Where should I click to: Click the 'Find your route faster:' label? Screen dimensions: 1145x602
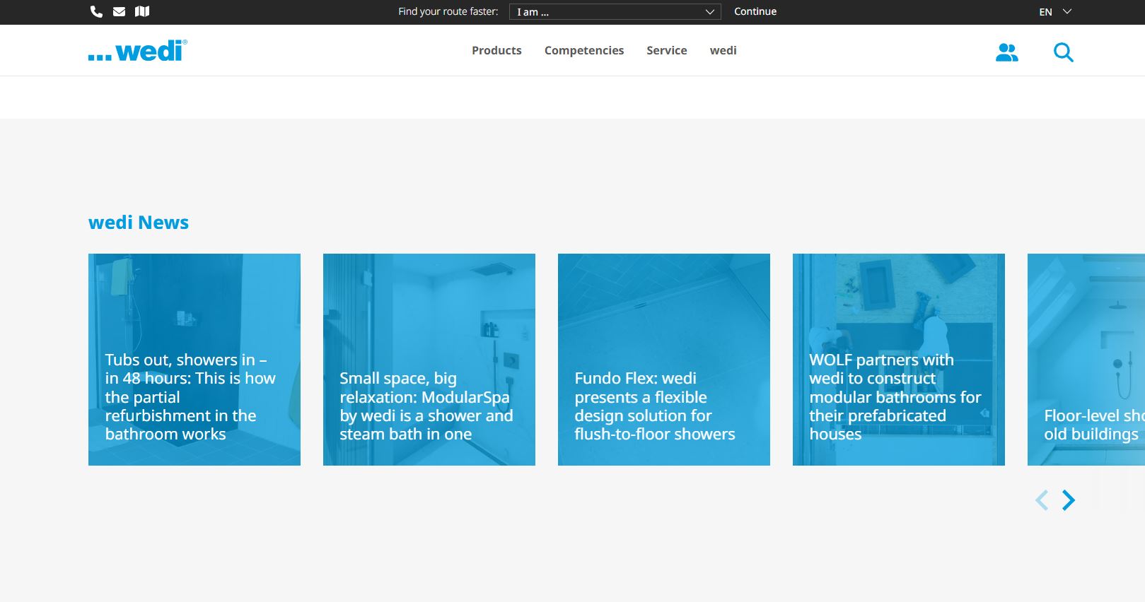pyautogui.click(x=448, y=11)
